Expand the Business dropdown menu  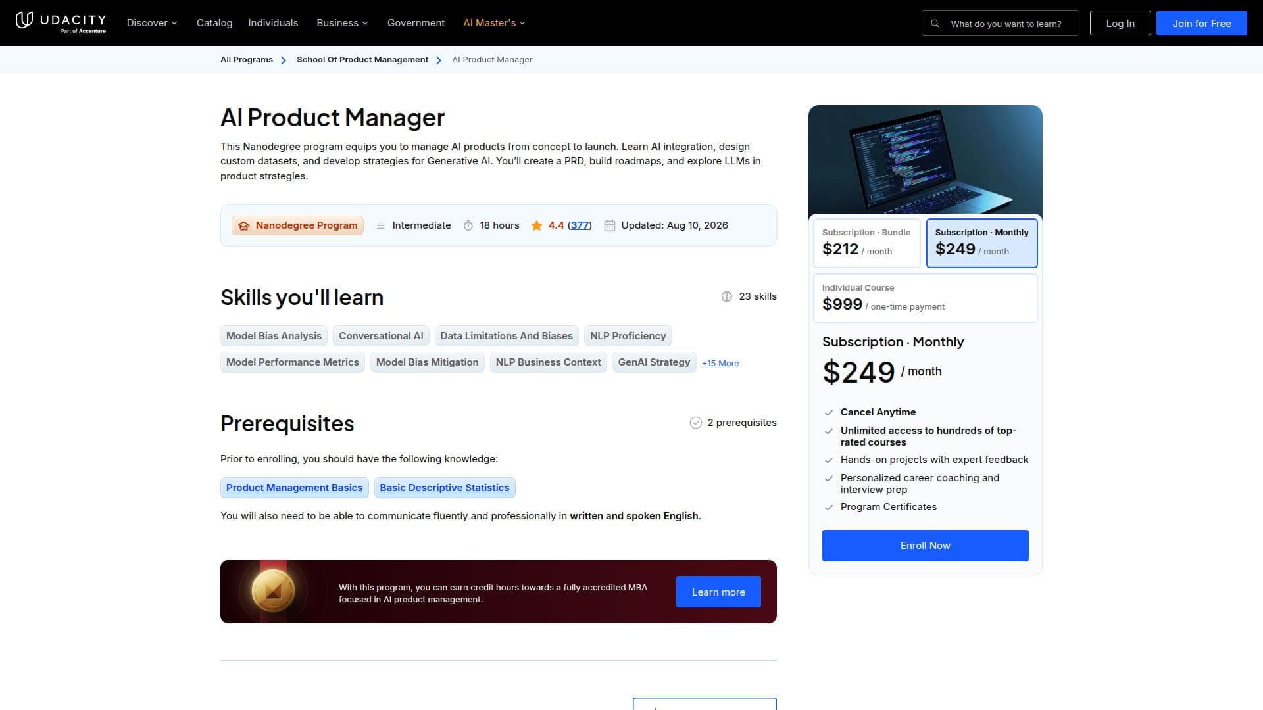[x=342, y=23]
